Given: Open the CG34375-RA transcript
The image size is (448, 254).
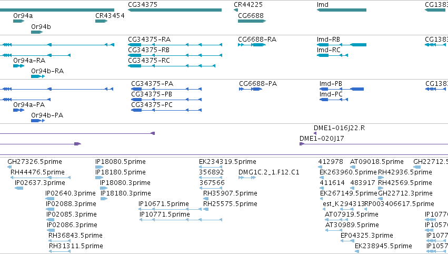Looking at the screenshot, I should coord(175,45).
